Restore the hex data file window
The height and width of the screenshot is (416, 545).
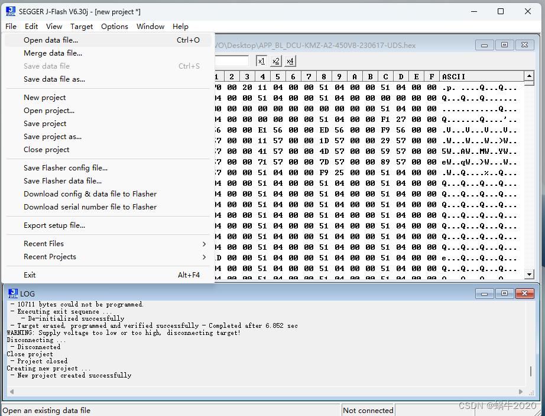pos(505,45)
